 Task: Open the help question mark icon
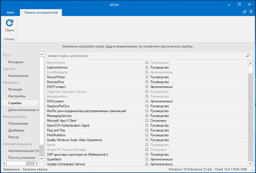pos(251,12)
